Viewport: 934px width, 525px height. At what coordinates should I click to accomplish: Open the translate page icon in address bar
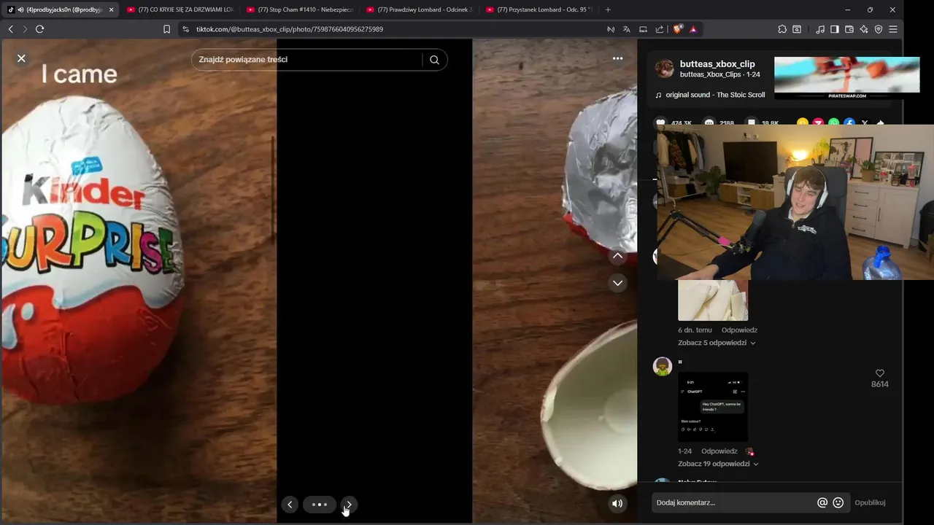[626, 29]
